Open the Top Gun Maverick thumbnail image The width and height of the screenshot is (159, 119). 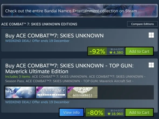point(82,92)
